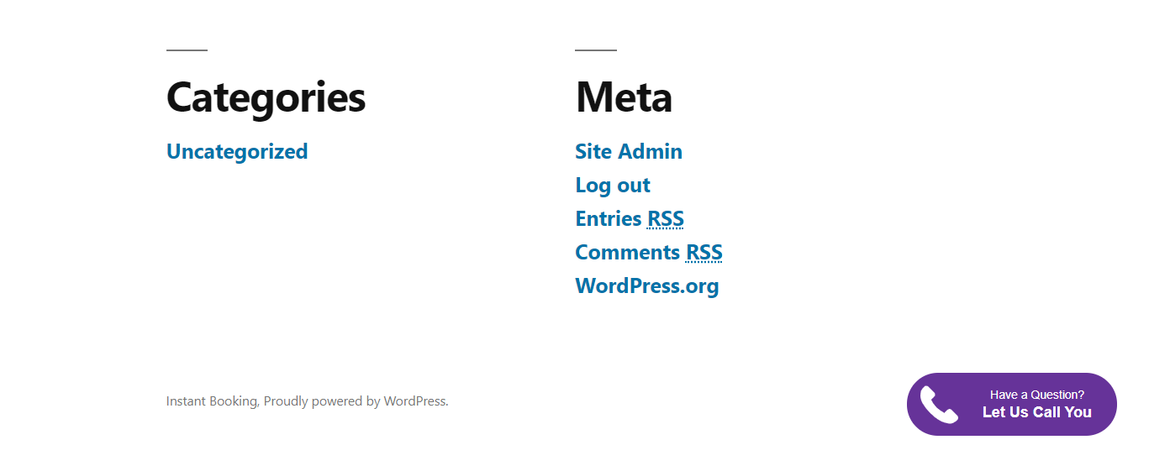Click the dotted-underlined RSS abbreviation after Entries
The image size is (1149, 466).
pos(666,219)
